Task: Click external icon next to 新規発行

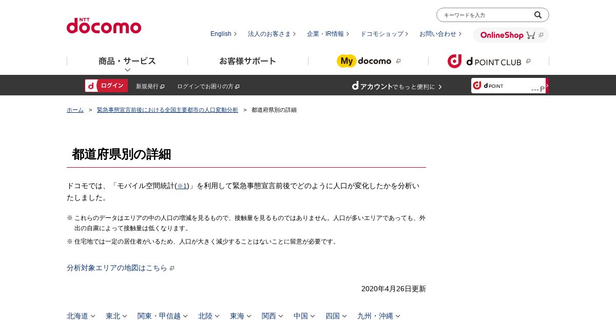Action: click(x=162, y=87)
